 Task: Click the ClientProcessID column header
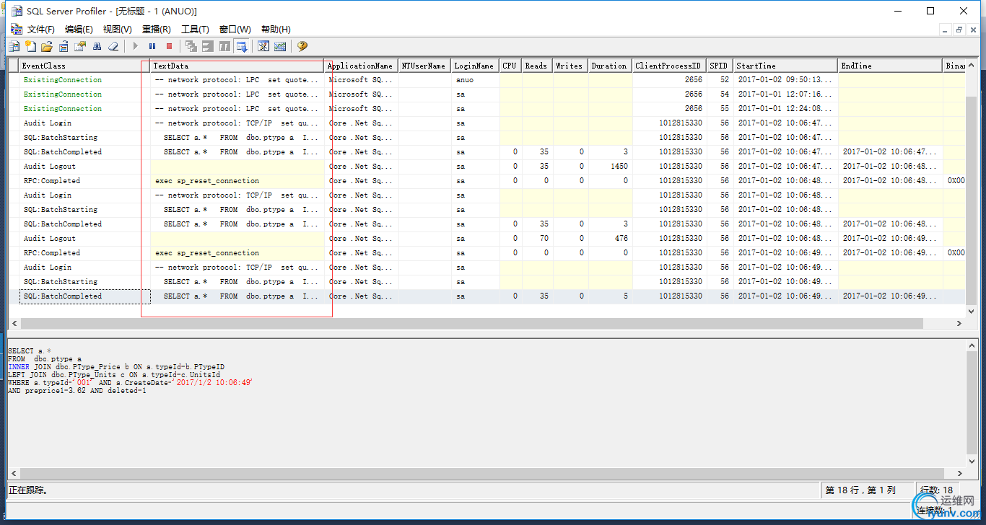(x=669, y=66)
